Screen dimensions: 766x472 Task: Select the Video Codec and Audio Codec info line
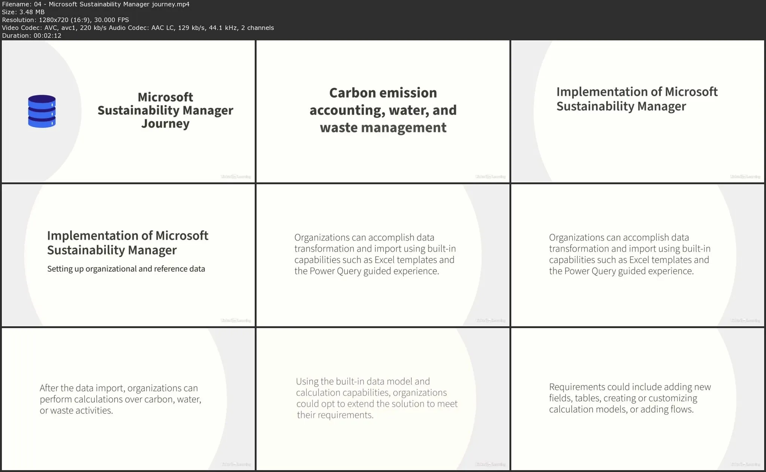[138, 28]
